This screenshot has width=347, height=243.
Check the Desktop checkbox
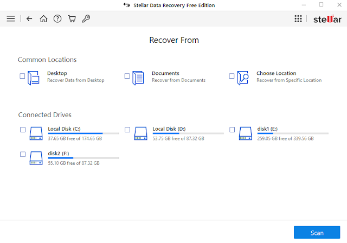tap(22, 76)
